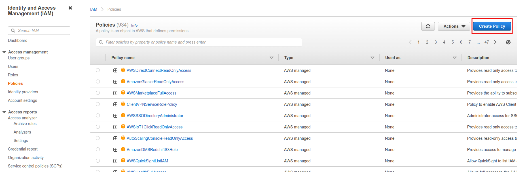Select the AWSSSODirectoryAdministrator radio button
The width and height of the screenshot is (525, 172).
(98, 115)
